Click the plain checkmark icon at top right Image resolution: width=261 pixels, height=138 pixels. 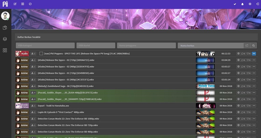pyautogui.click(x=235, y=4)
